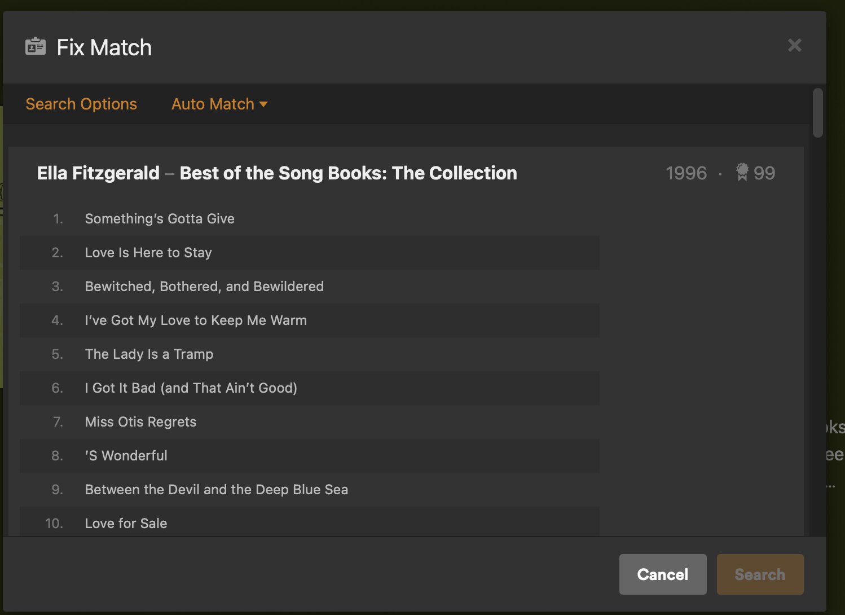
Task: Click the Auto Match dropdown arrow
Action: 263,104
